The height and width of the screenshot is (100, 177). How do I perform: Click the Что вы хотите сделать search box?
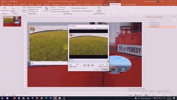coord(131,4)
